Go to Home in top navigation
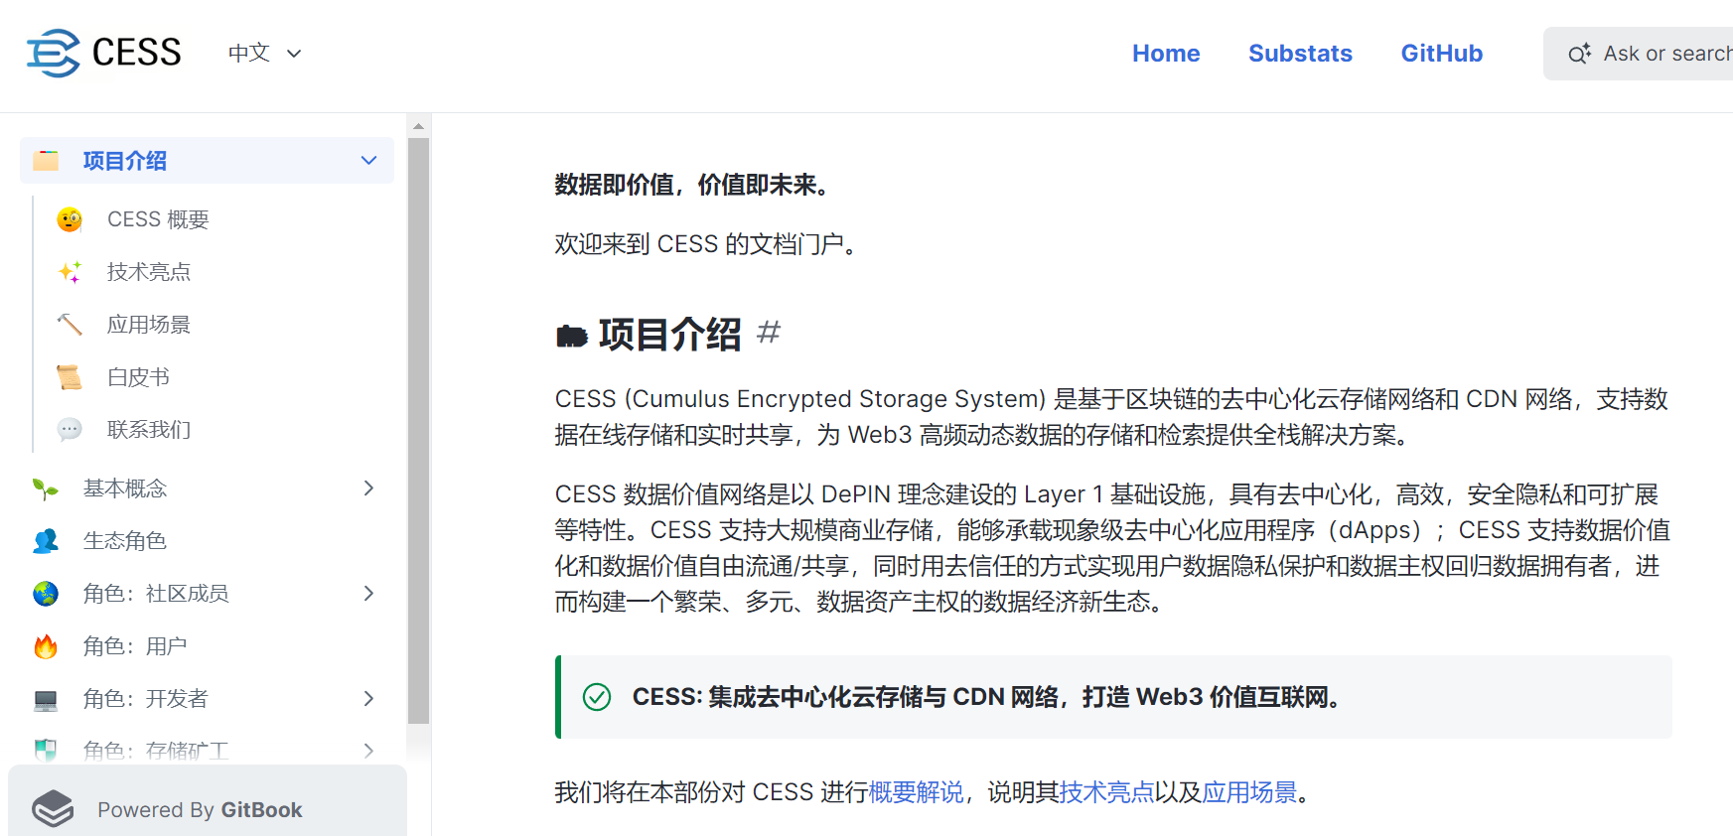1733x836 pixels. pyautogui.click(x=1166, y=54)
